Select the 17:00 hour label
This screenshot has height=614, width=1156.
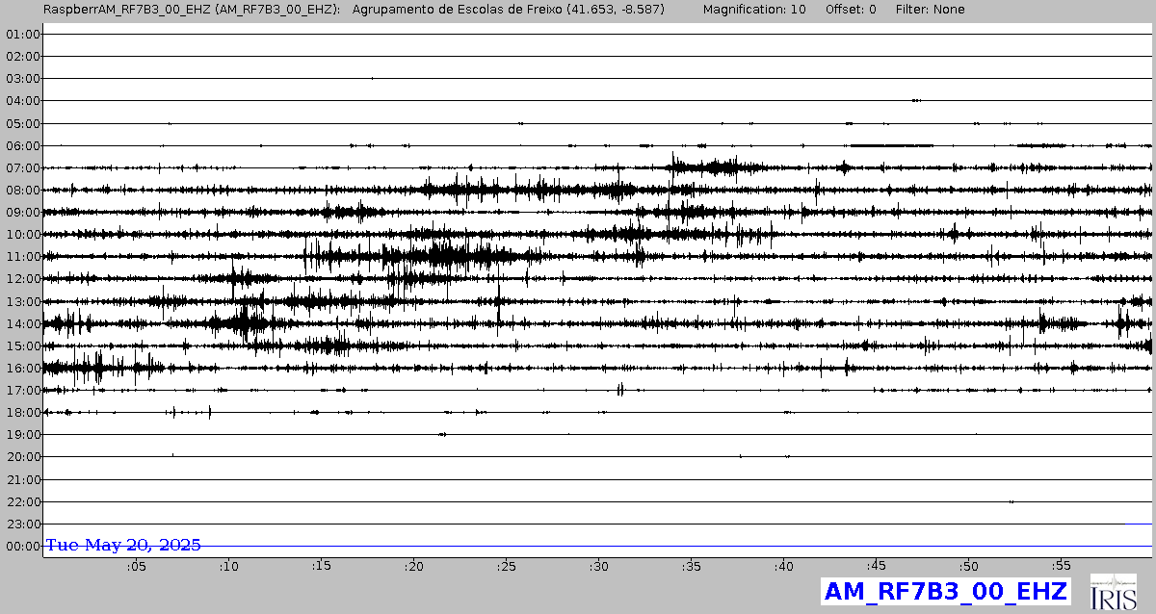point(22,391)
